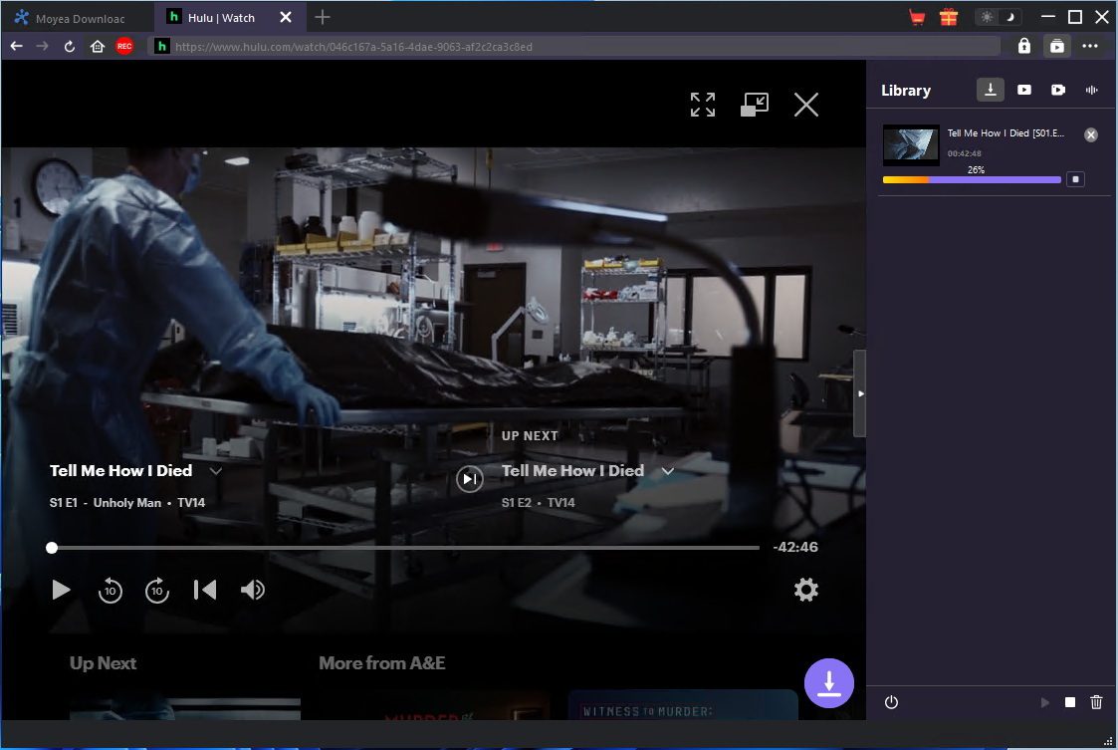
Task: Click the playback progress bar handle
Action: click(x=52, y=548)
